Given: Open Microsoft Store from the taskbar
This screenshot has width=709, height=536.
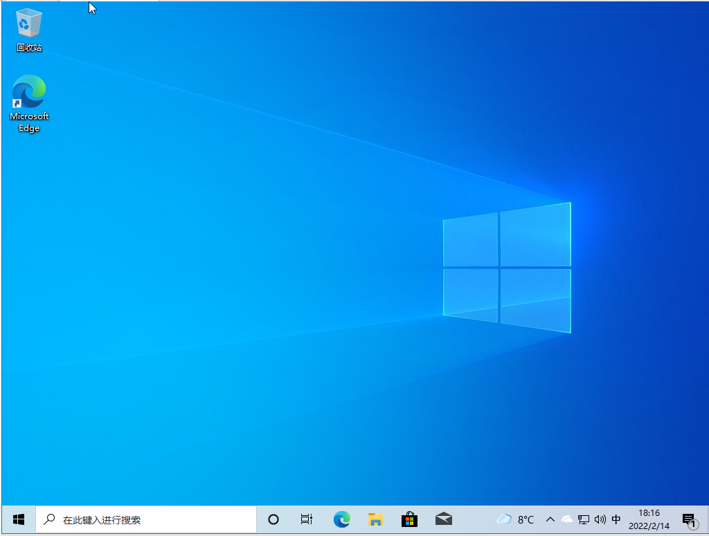Looking at the screenshot, I should [409, 519].
